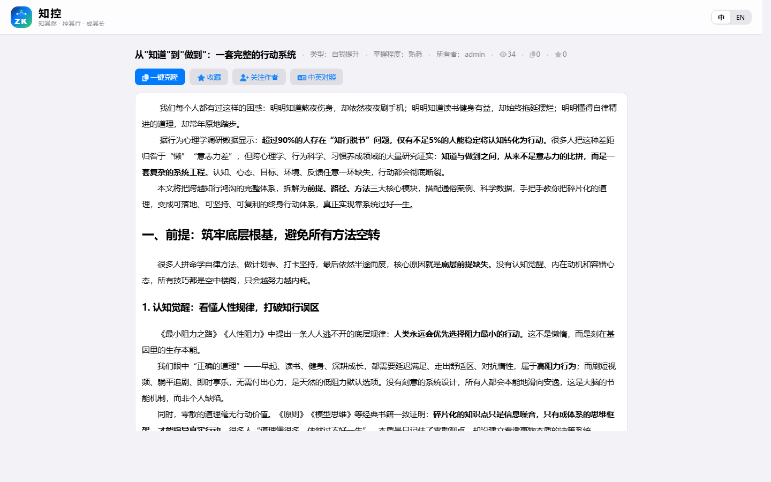The image size is (771, 482).
Task: Click the 收藏 favorite button
Action: 209,77
